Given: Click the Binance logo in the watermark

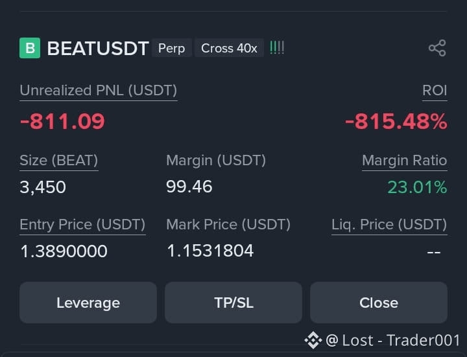Looking at the screenshot, I should 313,340.
